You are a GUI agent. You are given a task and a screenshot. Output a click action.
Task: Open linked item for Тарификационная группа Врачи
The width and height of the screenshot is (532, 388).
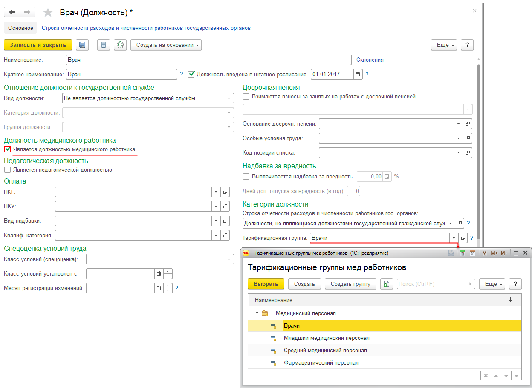tap(463, 238)
